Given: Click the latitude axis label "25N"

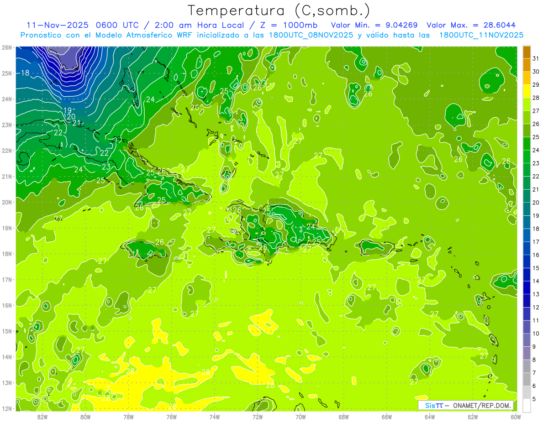Looking at the screenshot, I should [x=7, y=73].
